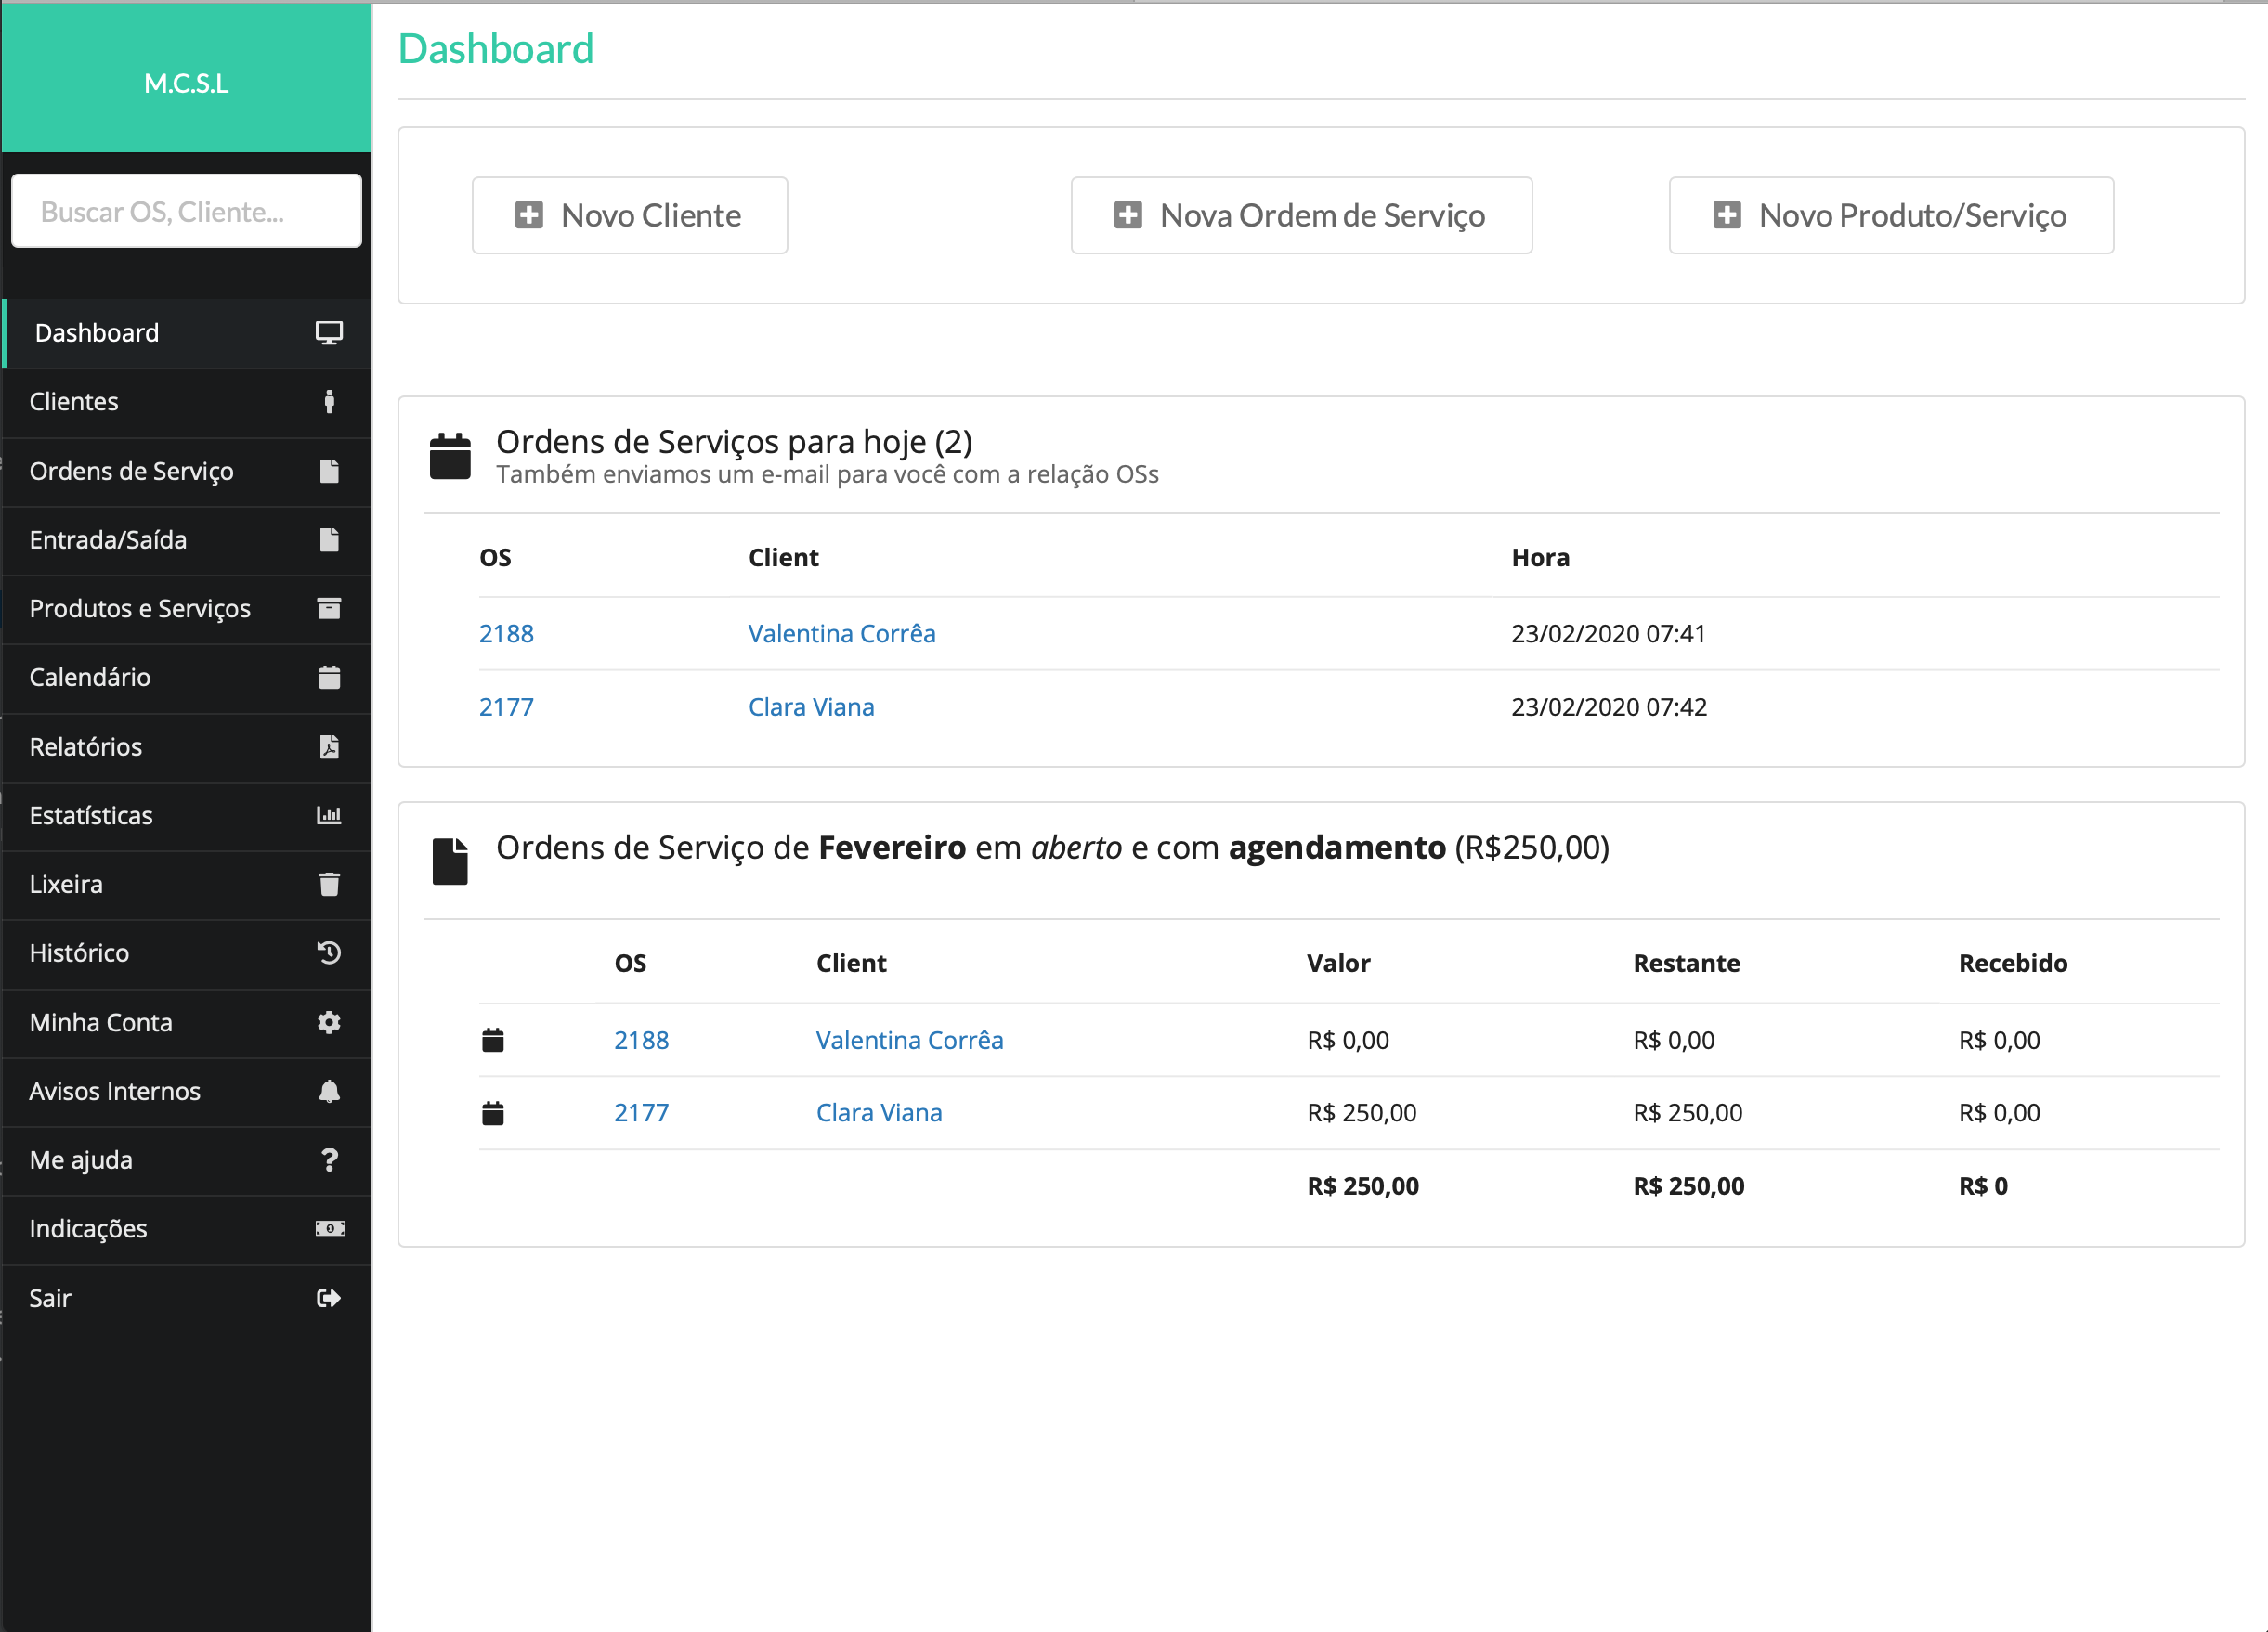
Task: Open the Calendário page
Action: pos(187,678)
